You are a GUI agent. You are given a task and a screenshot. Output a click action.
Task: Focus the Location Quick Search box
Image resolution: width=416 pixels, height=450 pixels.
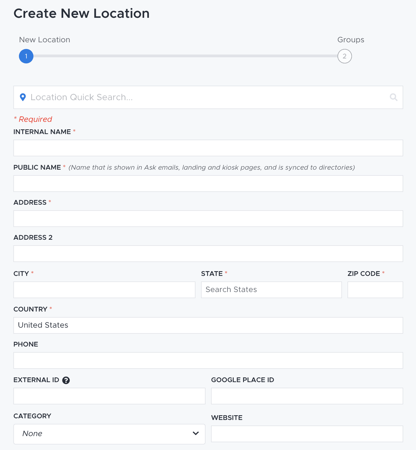click(206, 97)
